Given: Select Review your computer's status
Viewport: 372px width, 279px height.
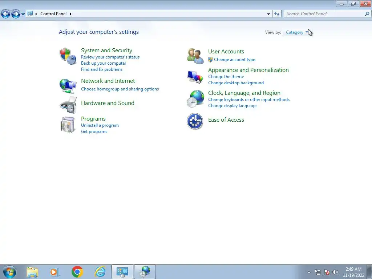Looking at the screenshot, I should coord(110,57).
